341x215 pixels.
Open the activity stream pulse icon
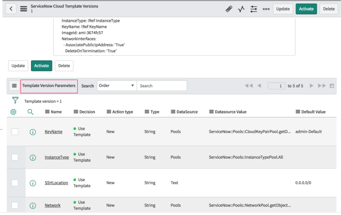click(x=241, y=9)
